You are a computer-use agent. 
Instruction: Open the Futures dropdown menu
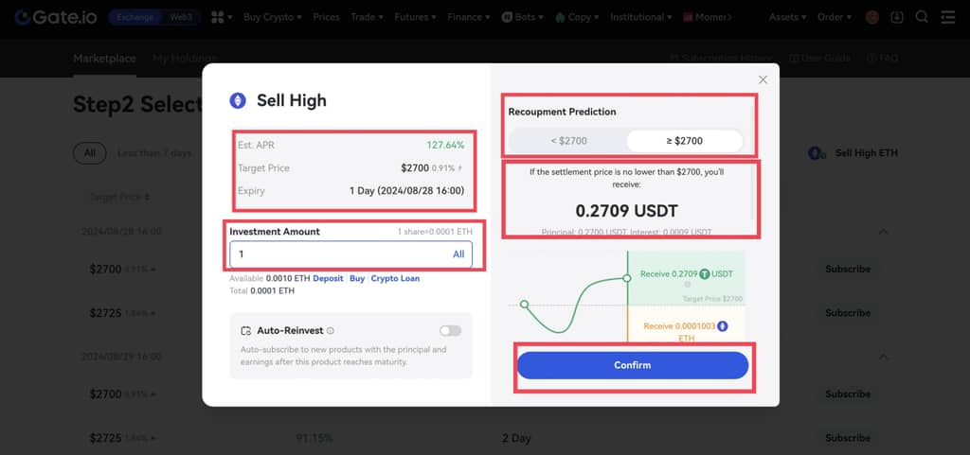click(x=415, y=17)
